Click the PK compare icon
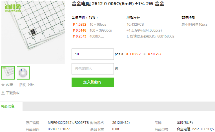Image resolution: width=215 pixels, height=132 pixels. click(x=23, y=85)
